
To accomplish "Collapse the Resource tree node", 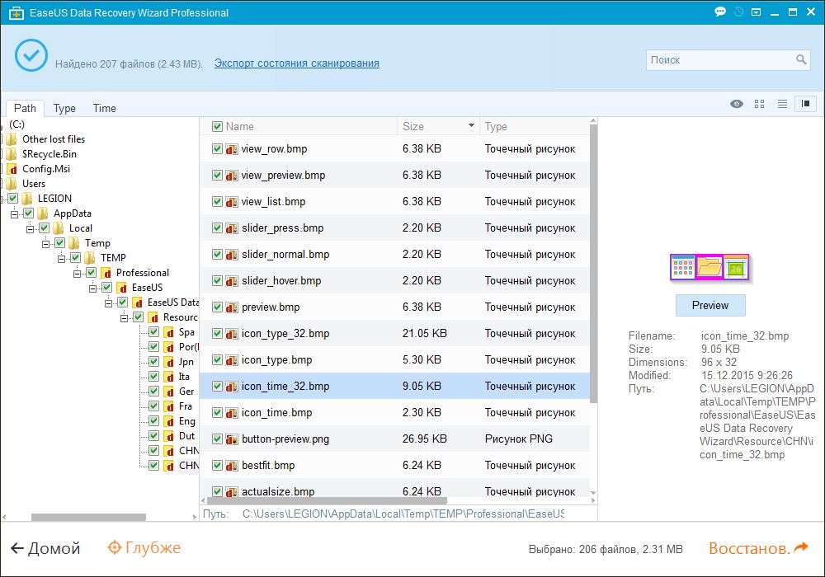I will pyautogui.click(x=125, y=317).
